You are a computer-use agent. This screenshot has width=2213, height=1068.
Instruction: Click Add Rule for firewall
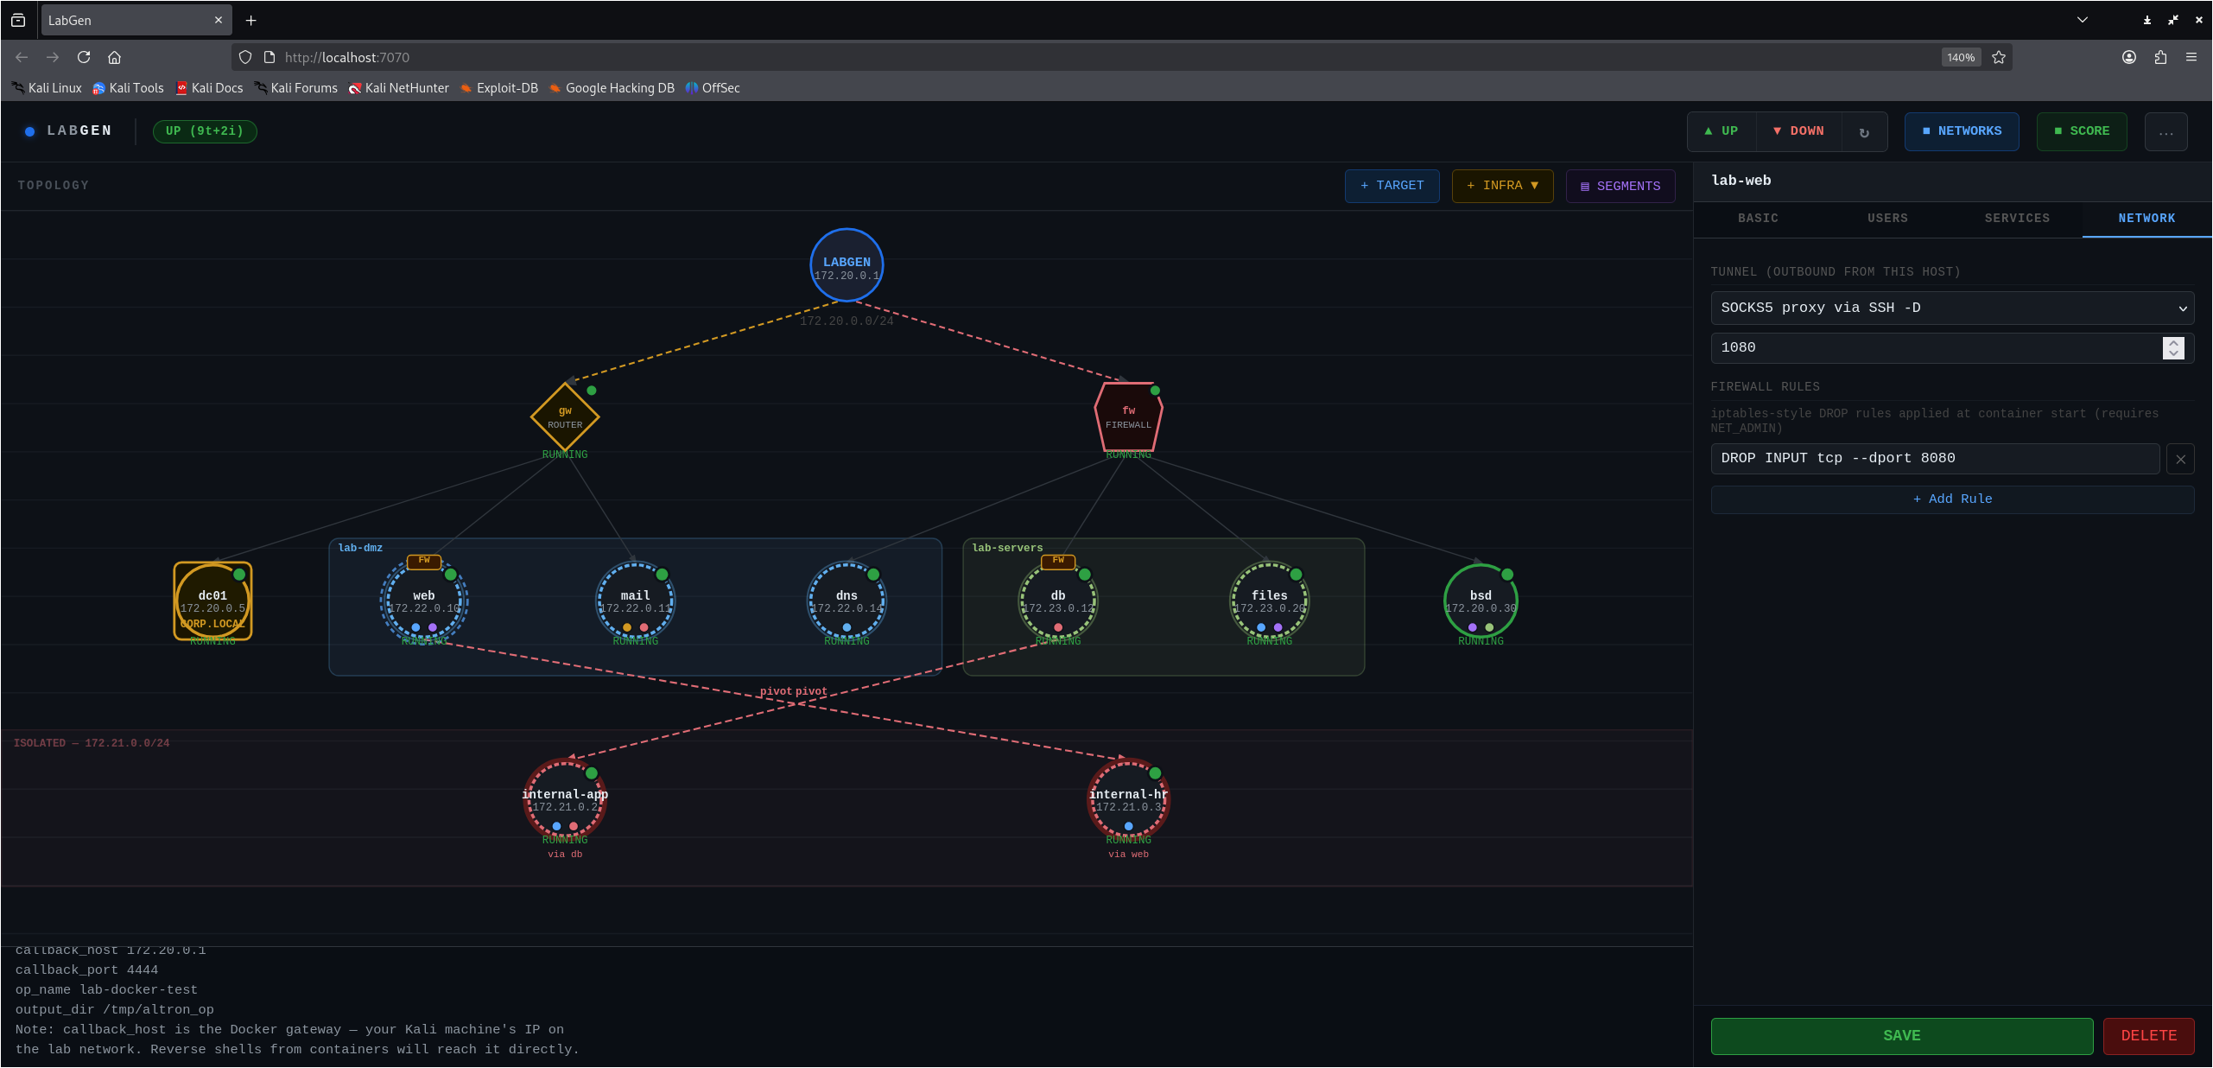point(1952,499)
